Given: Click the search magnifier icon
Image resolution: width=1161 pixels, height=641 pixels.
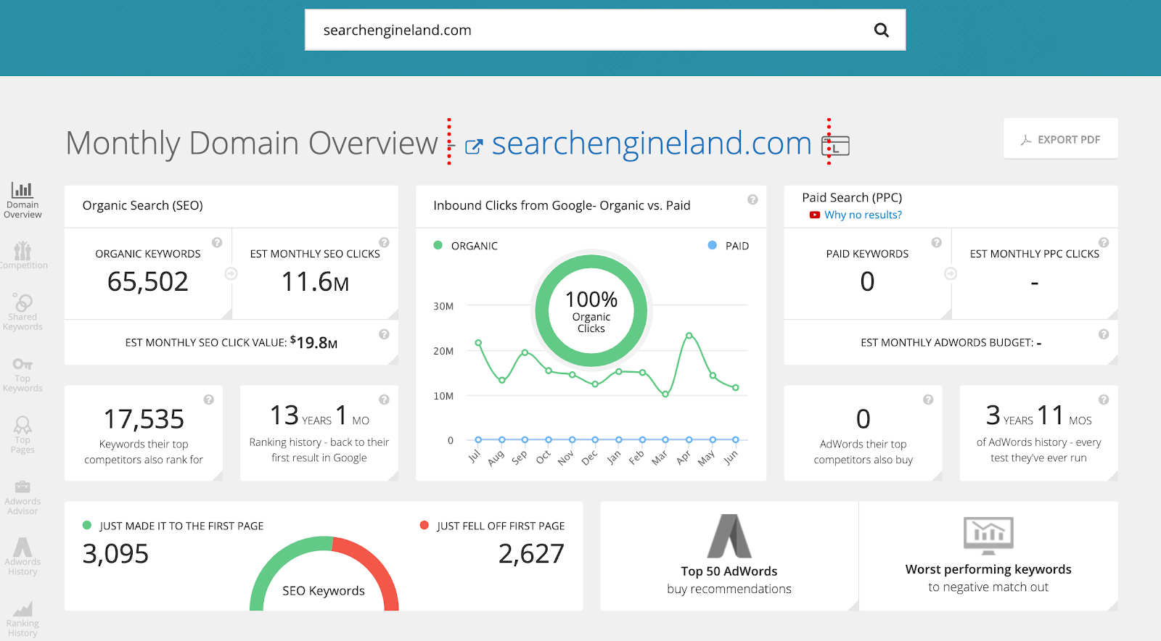Looking at the screenshot, I should (882, 30).
